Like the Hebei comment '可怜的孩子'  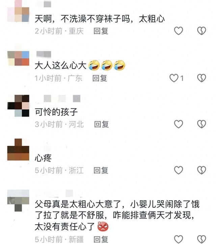coord(178,124)
